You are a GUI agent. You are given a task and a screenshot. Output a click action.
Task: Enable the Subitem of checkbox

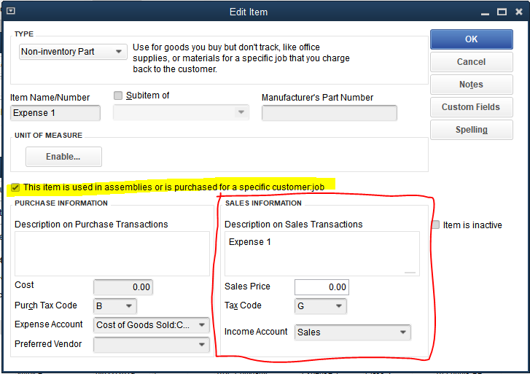point(118,96)
